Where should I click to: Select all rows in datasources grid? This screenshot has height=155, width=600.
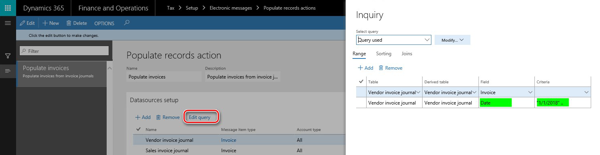[x=139, y=129]
